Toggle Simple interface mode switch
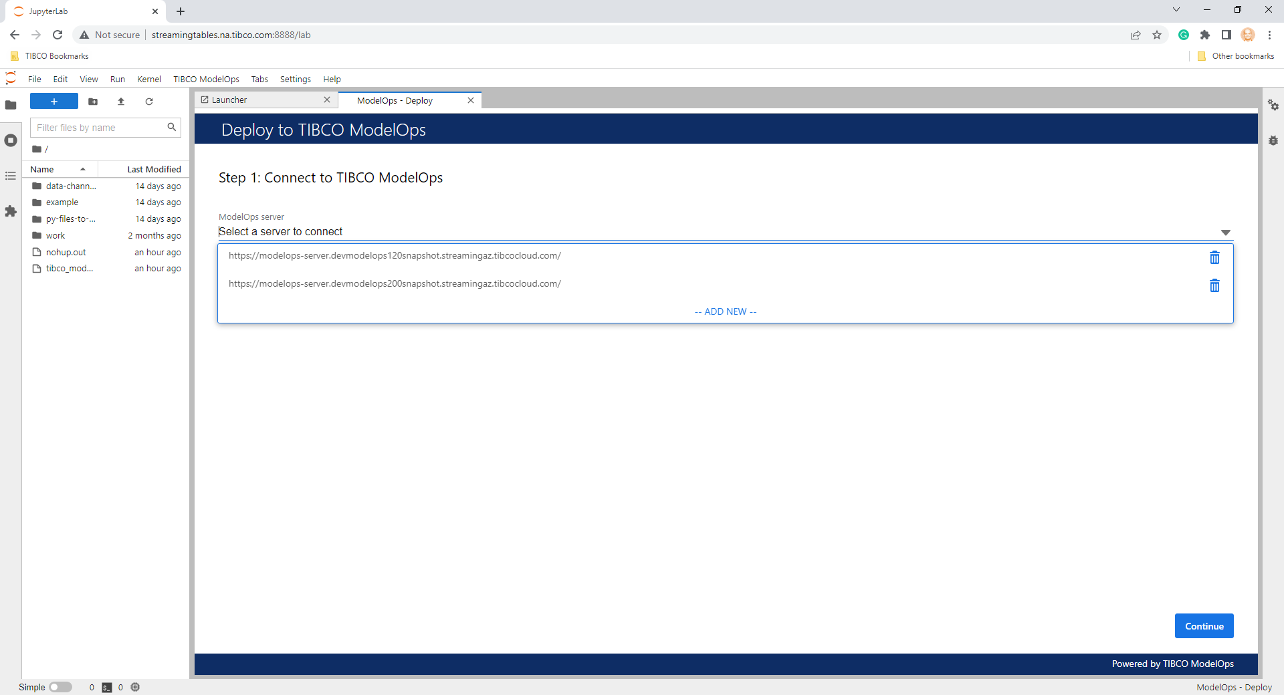1284x695 pixels. coord(60,687)
